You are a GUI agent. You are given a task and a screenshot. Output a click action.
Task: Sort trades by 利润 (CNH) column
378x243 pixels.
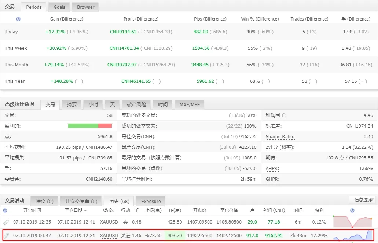274,210
